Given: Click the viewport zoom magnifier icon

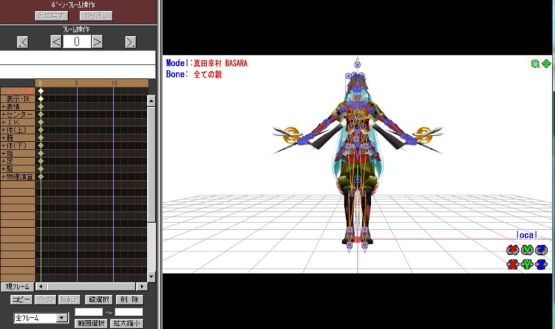Looking at the screenshot, I should click(535, 64).
